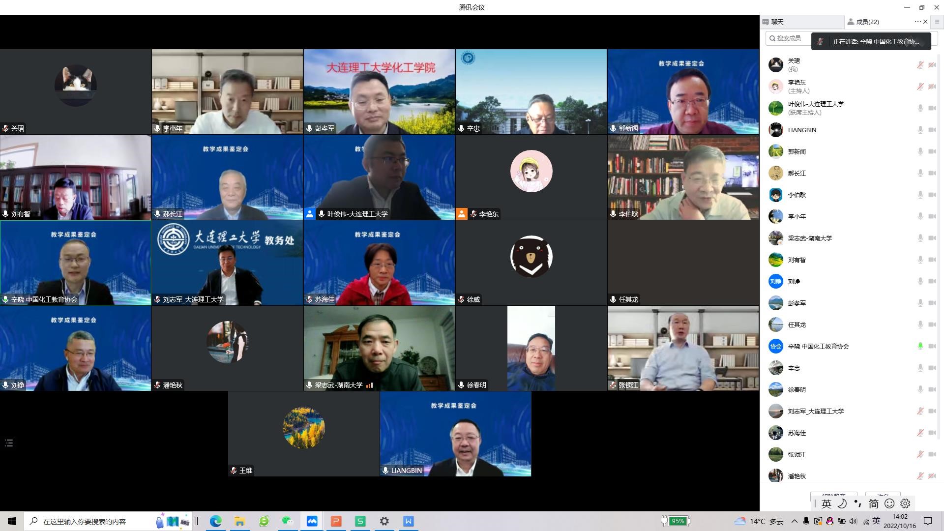This screenshot has height=531, width=944.
Task: Click microphone icon beside 梁志武-湖南大学 in list
Action: (920, 238)
